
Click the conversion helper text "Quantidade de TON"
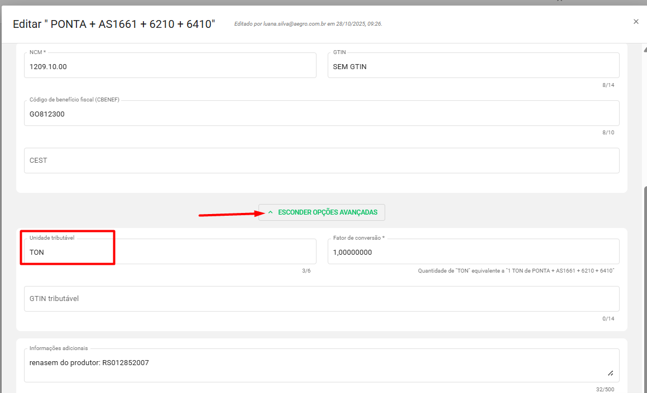tap(516, 271)
